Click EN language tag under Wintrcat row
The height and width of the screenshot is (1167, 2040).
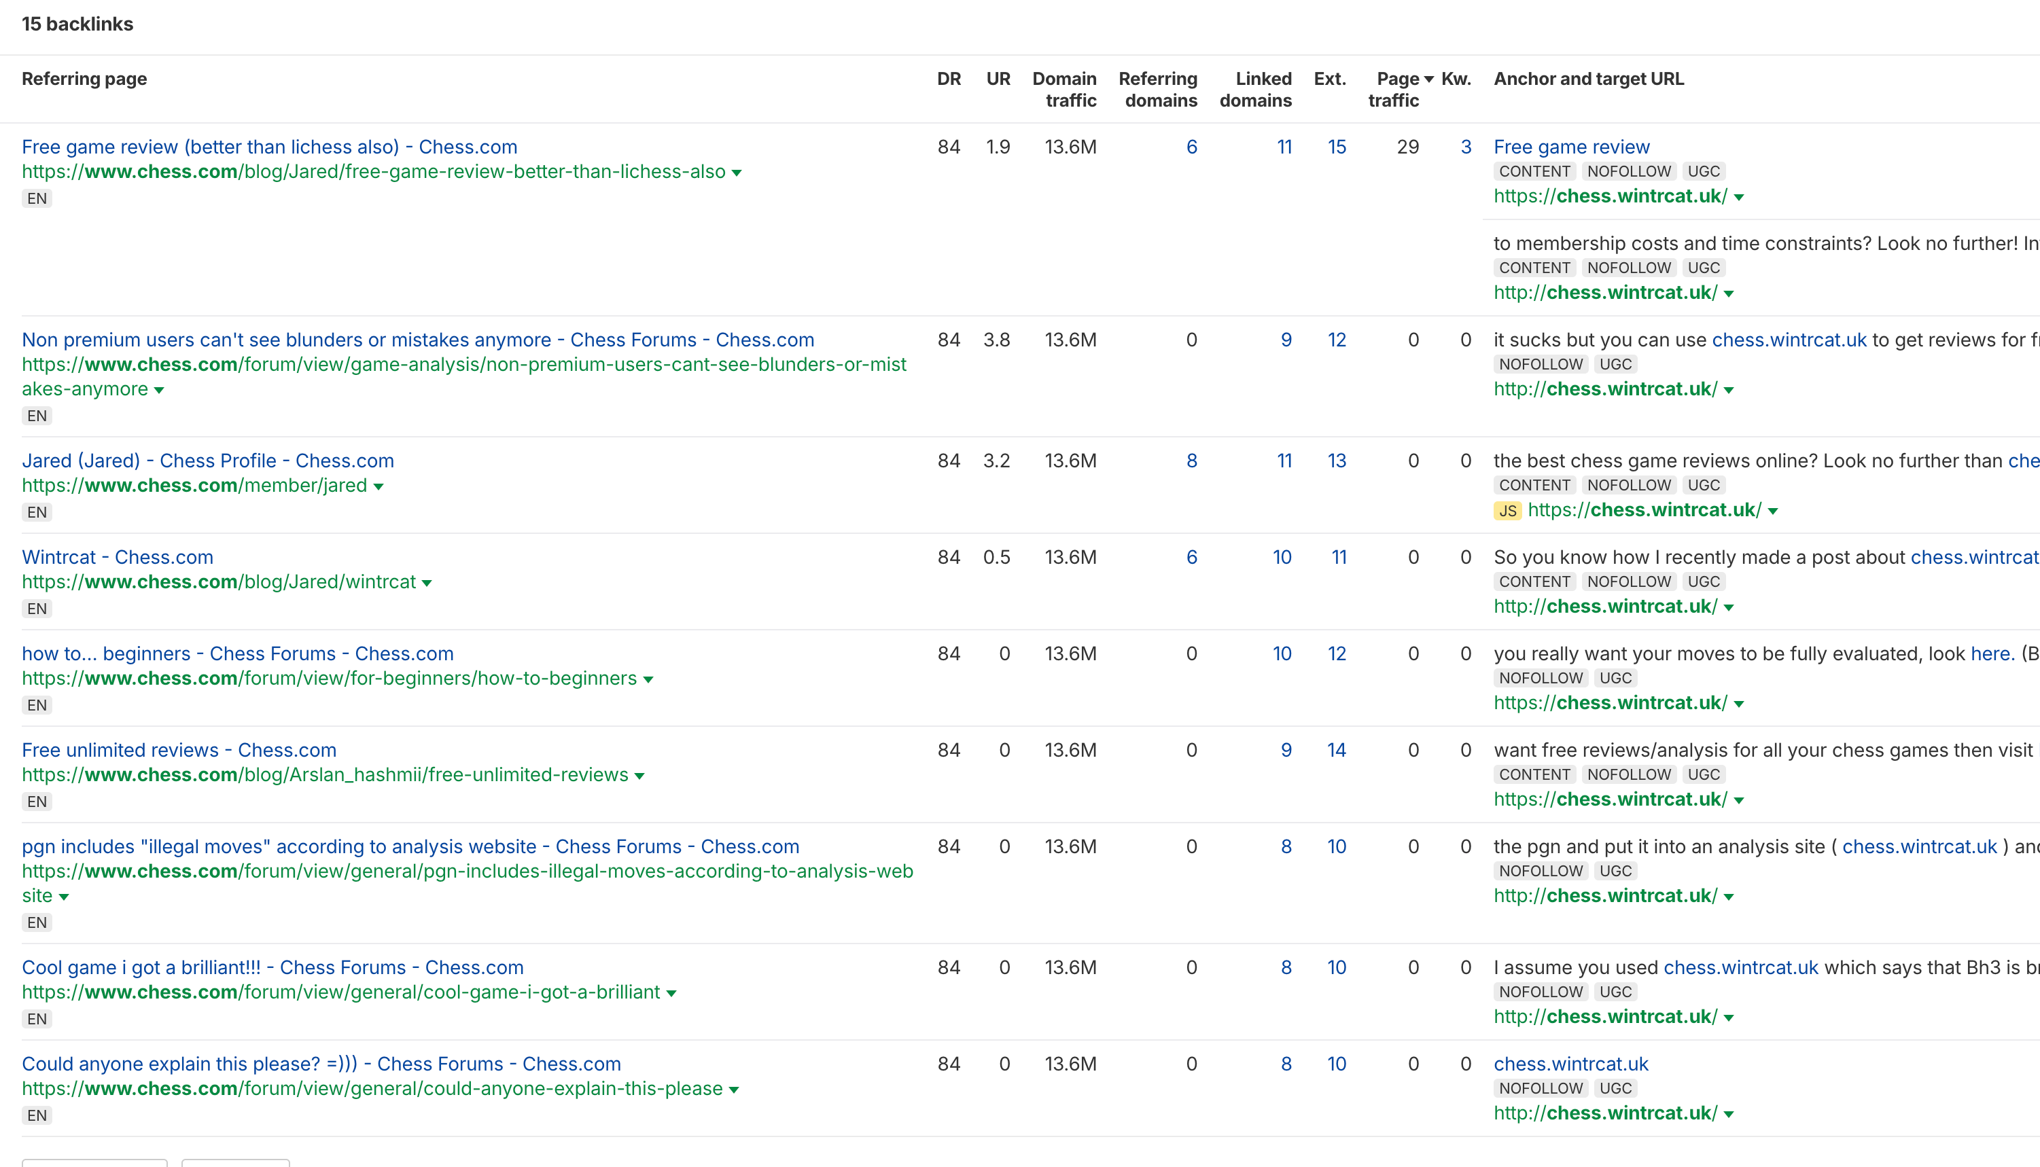point(37,609)
